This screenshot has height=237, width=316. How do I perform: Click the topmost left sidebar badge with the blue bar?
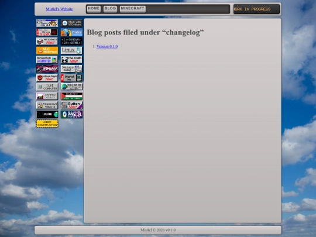coord(47,23)
